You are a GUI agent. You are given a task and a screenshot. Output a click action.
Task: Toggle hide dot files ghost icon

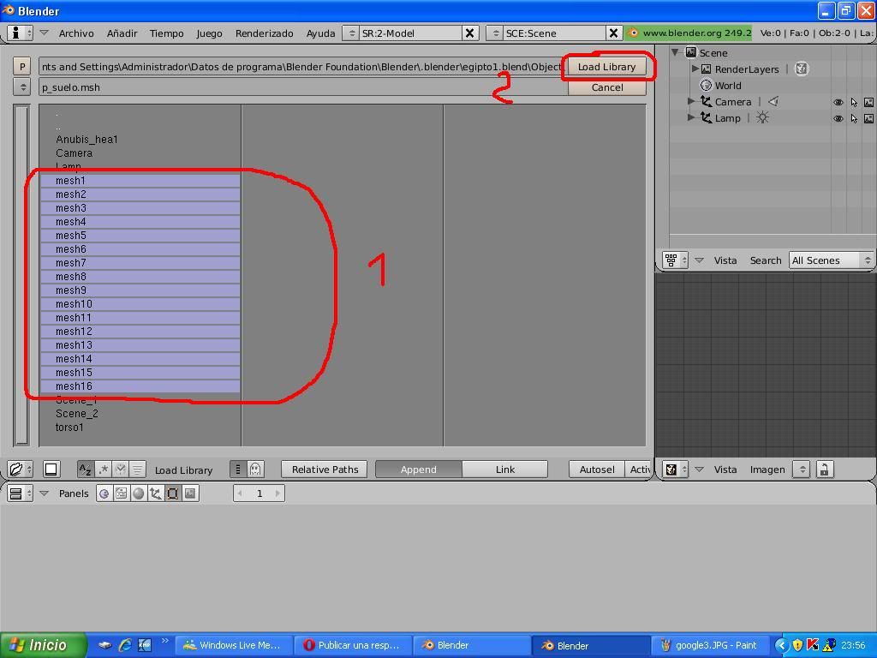click(x=255, y=469)
